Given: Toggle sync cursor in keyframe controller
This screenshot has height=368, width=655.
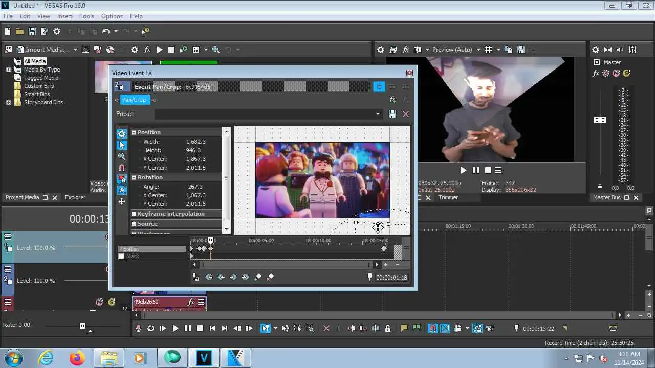Looking at the screenshot, I should point(196,277).
